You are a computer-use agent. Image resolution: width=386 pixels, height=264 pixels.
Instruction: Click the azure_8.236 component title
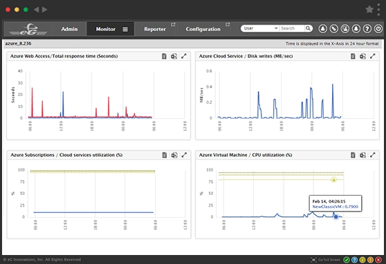[x=18, y=44]
